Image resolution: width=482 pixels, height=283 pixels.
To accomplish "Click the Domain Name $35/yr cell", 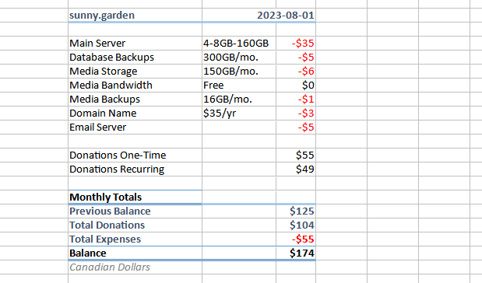I will [239, 114].
